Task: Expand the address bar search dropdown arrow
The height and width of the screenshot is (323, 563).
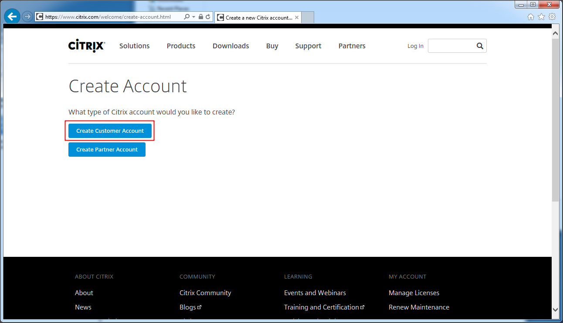Action: click(x=193, y=17)
